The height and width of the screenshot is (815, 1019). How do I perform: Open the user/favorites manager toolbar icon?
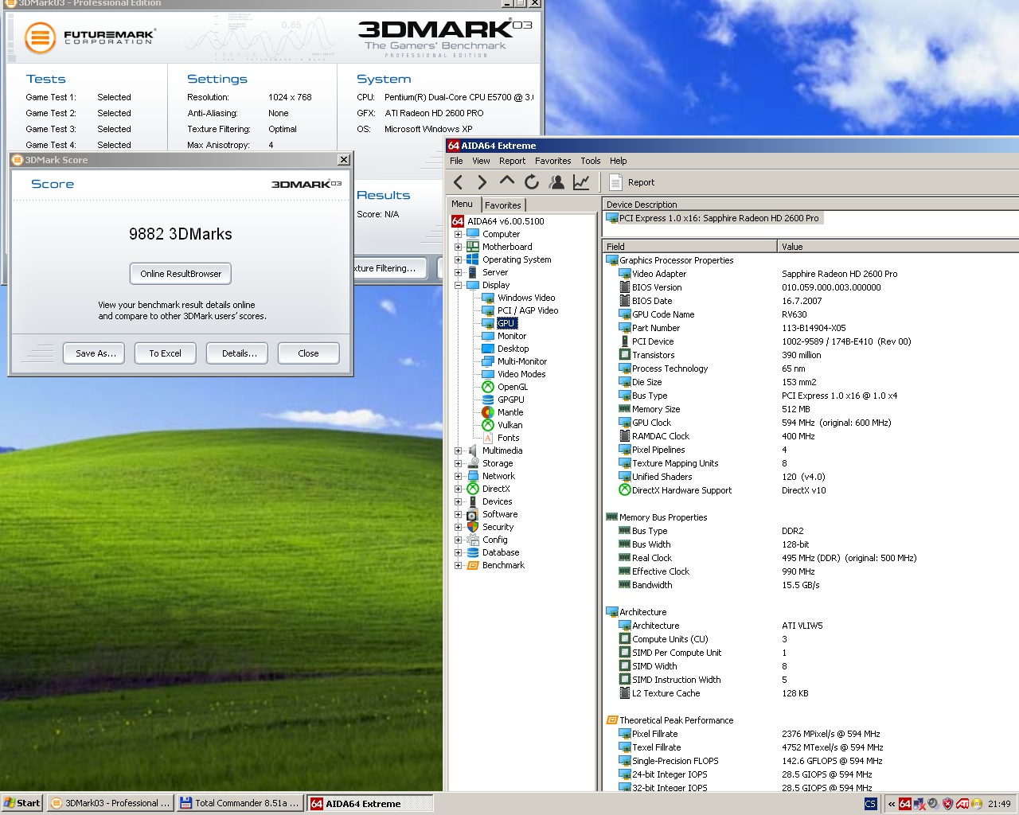pyautogui.click(x=556, y=182)
